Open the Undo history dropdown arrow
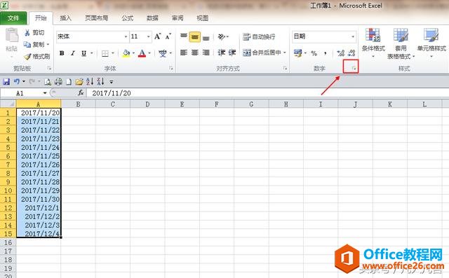Viewport: 449px width, 278px height. (24, 82)
